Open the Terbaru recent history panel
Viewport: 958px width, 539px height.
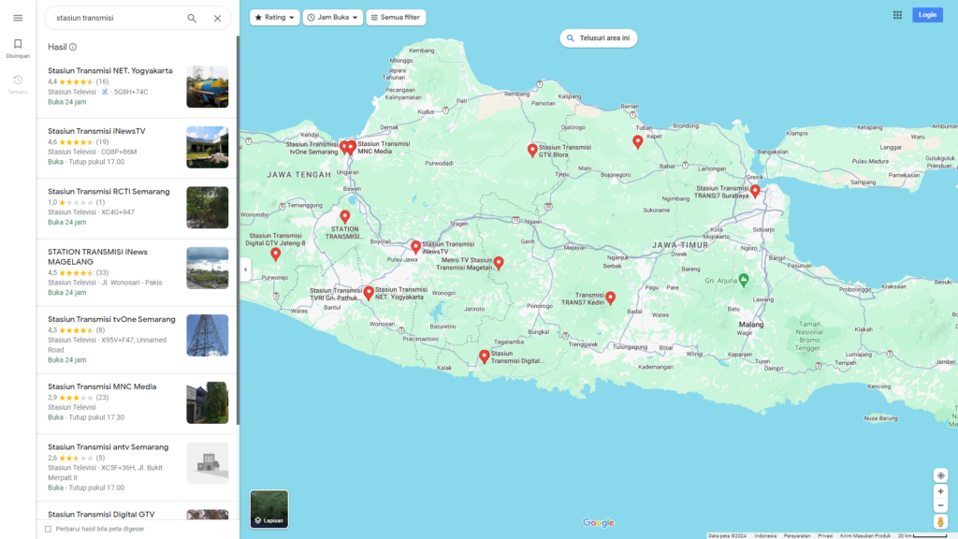[18, 84]
